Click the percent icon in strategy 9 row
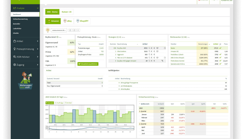The image size is (244, 139). 162,61
